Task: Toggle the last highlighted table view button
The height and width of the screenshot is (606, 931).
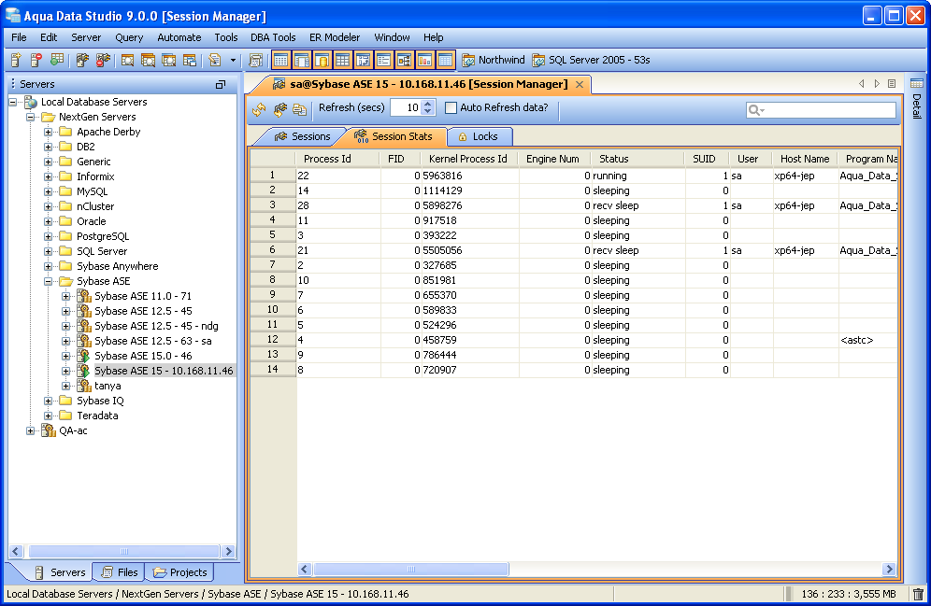Action: coord(445,60)
